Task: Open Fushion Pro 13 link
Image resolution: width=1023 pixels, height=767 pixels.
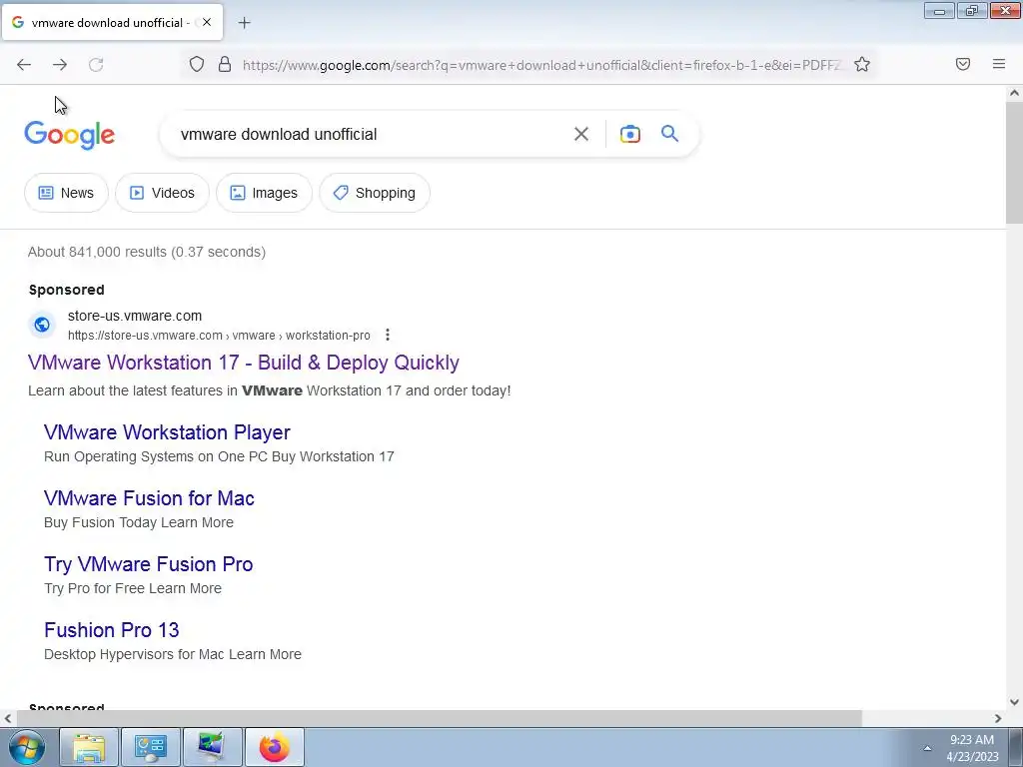Action: pos(112,630)
